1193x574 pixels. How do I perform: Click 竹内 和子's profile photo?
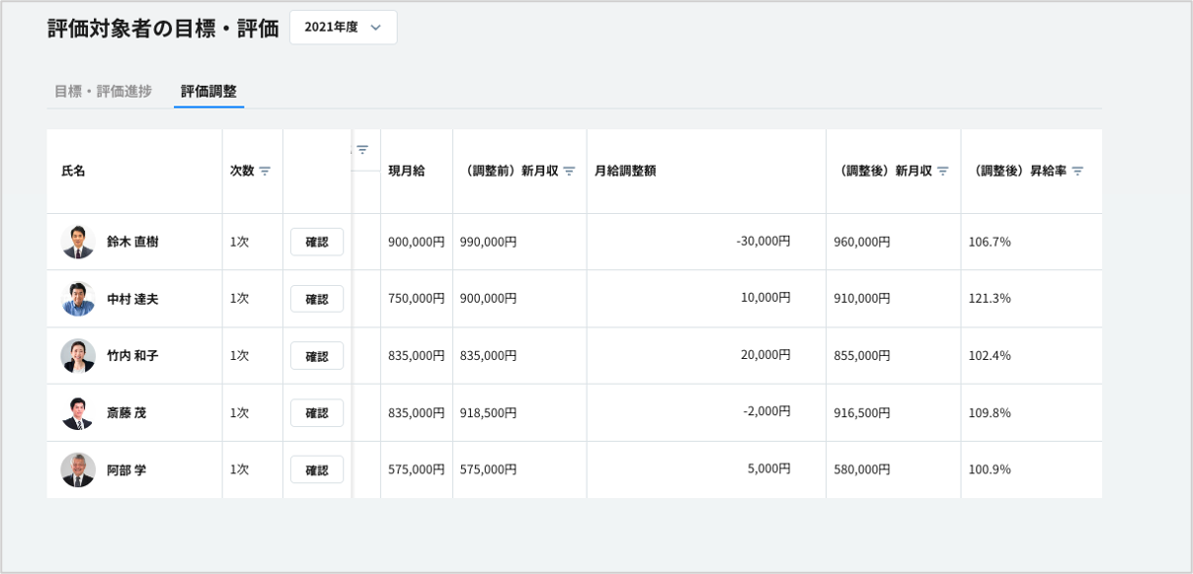(x=78, y=356)
